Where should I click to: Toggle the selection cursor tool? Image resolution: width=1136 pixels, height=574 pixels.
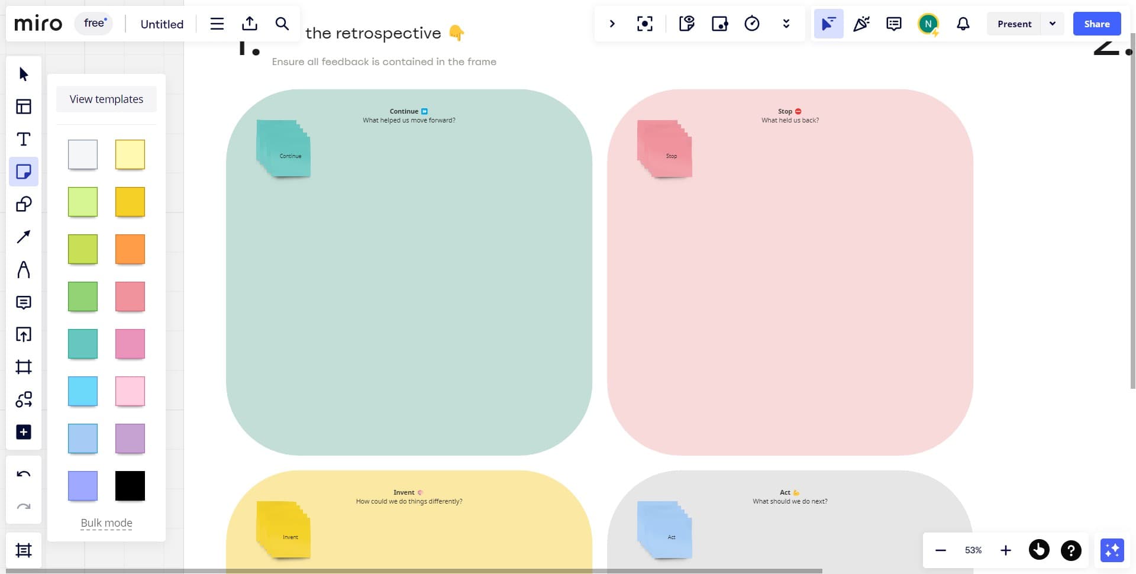tap(828, 24)
